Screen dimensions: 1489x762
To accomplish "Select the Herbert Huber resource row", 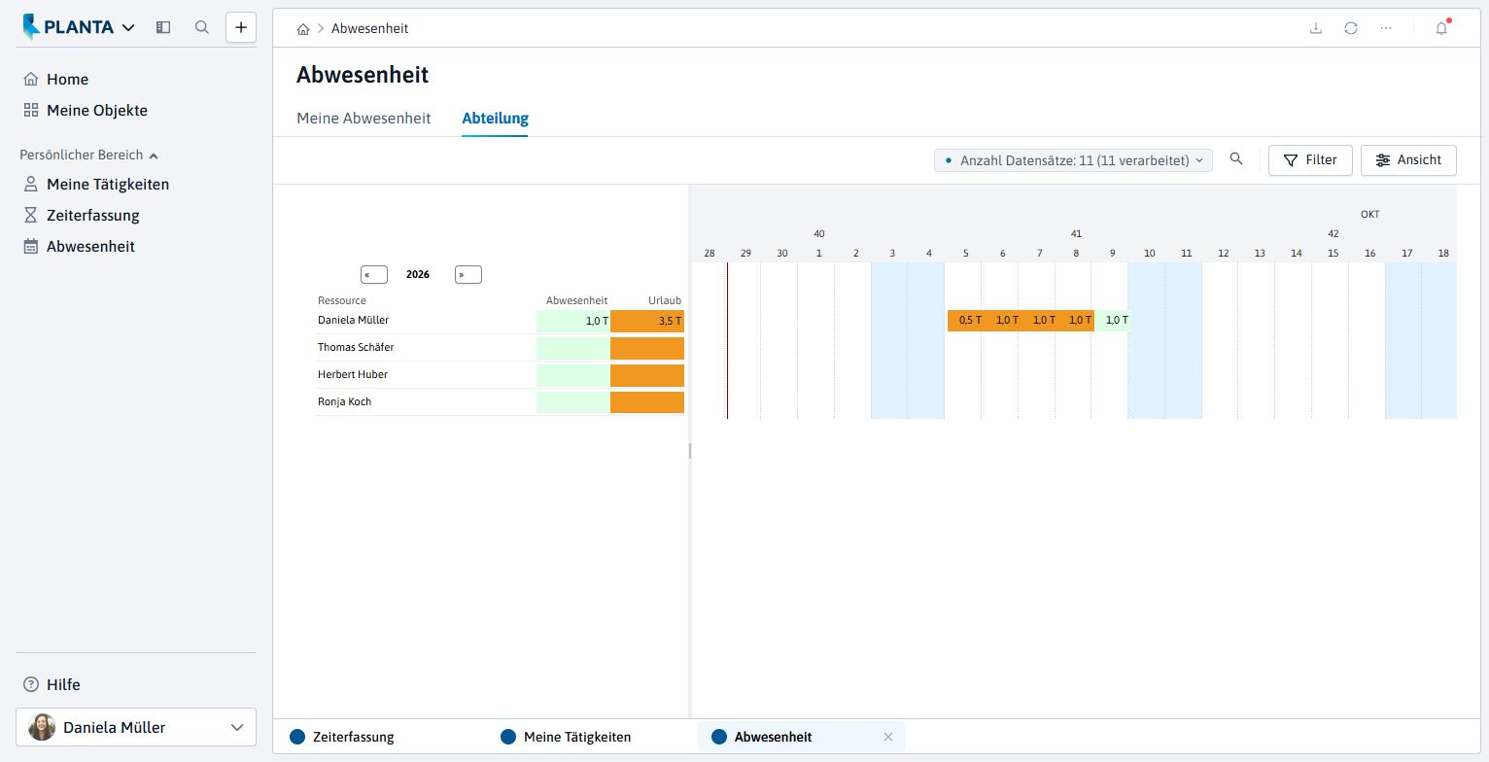I will click(500, 375).
